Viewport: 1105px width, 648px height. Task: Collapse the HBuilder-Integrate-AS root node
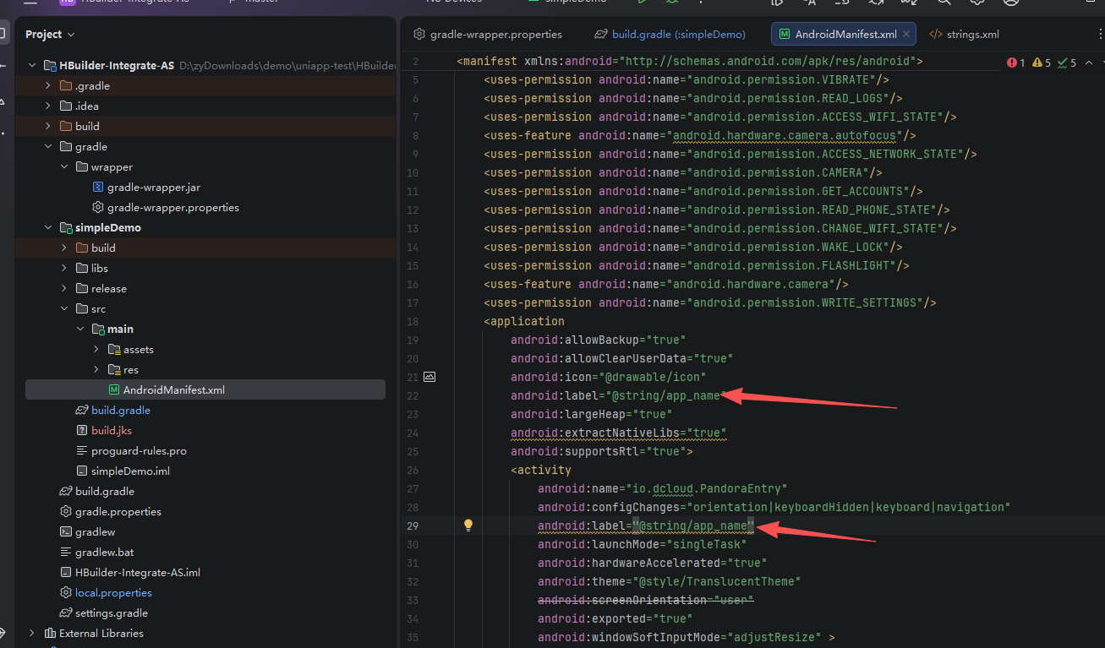pyautogui.click(x=32, y=65)
